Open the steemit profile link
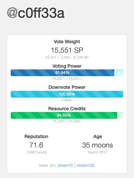 (x=65, y=165)
